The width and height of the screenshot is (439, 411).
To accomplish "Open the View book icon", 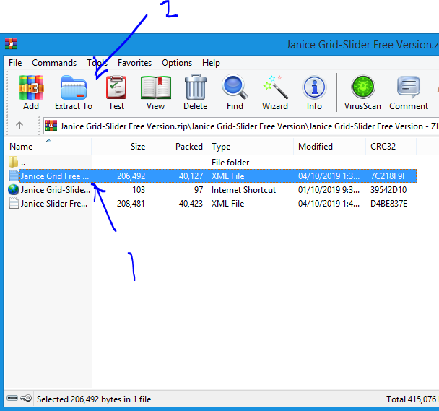I will 156,87.
